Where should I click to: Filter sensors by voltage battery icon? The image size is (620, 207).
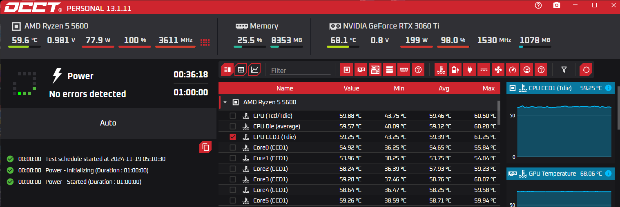point(455,70)
